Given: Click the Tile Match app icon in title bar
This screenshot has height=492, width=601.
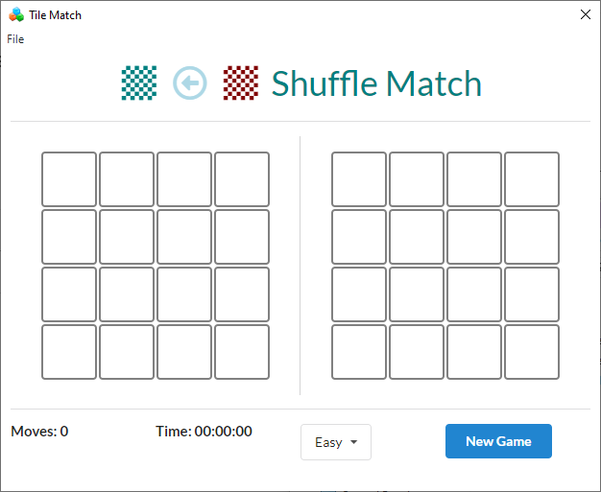Looking at the screenshot, I should [15, 14].
